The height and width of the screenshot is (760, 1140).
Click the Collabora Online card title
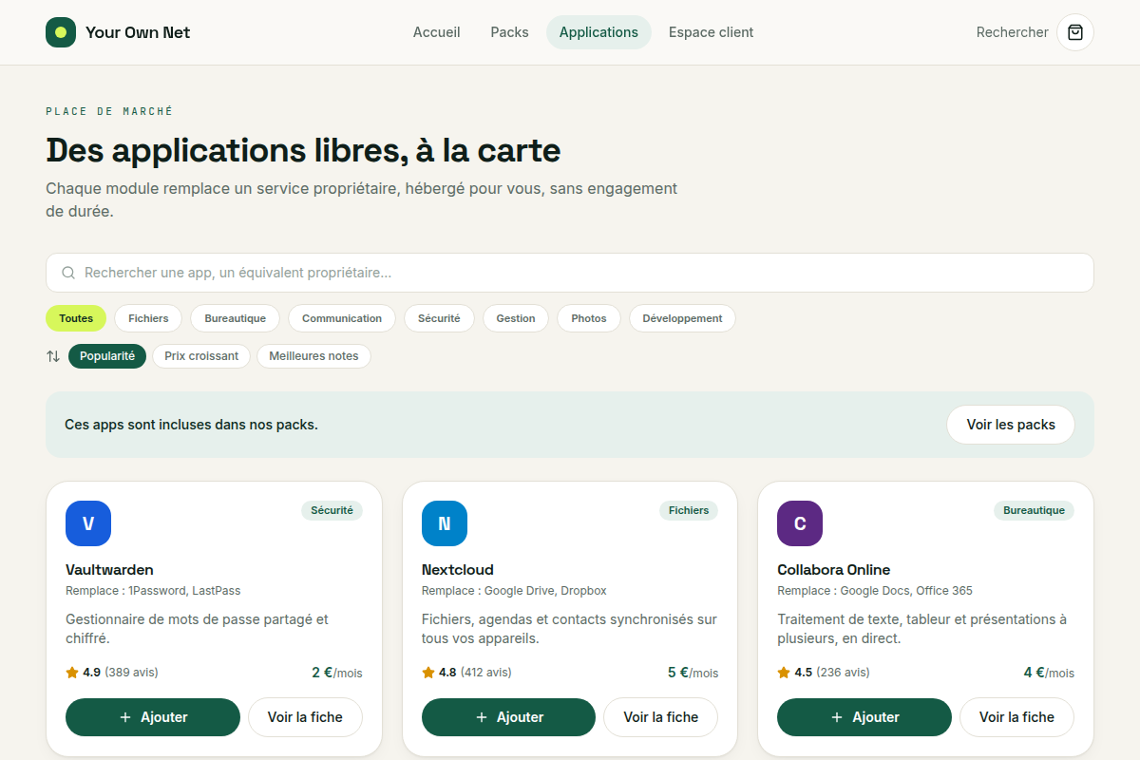(x=834, y=570)
